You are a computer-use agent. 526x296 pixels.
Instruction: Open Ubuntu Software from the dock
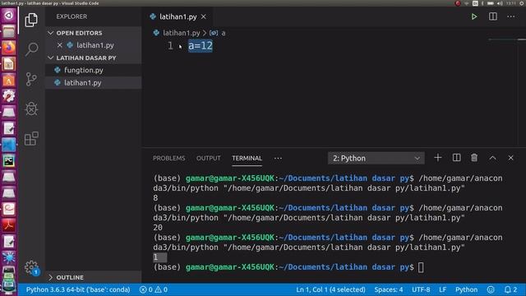coord(9,80)
